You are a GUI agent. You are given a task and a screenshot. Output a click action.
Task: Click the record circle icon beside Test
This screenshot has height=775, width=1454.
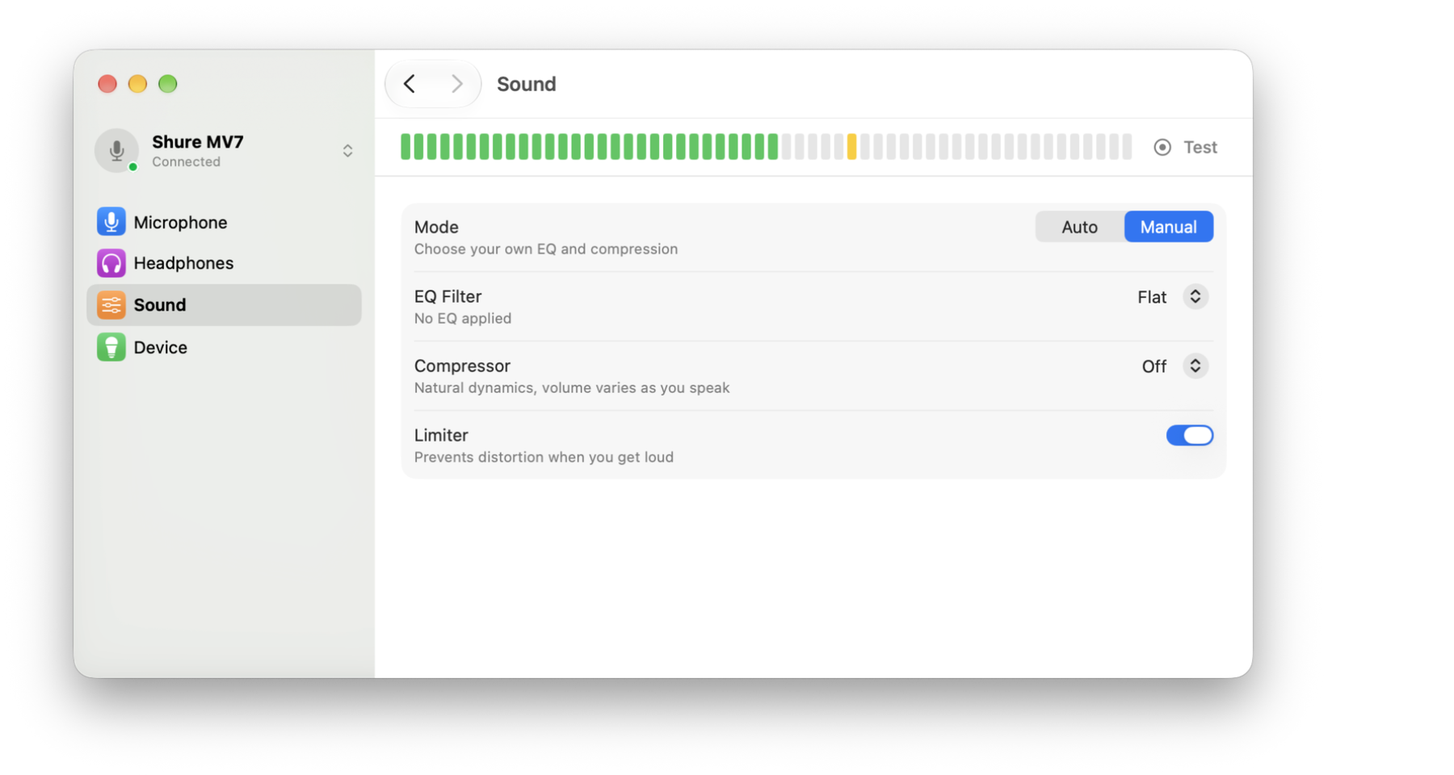click(x=1162, y=147)
